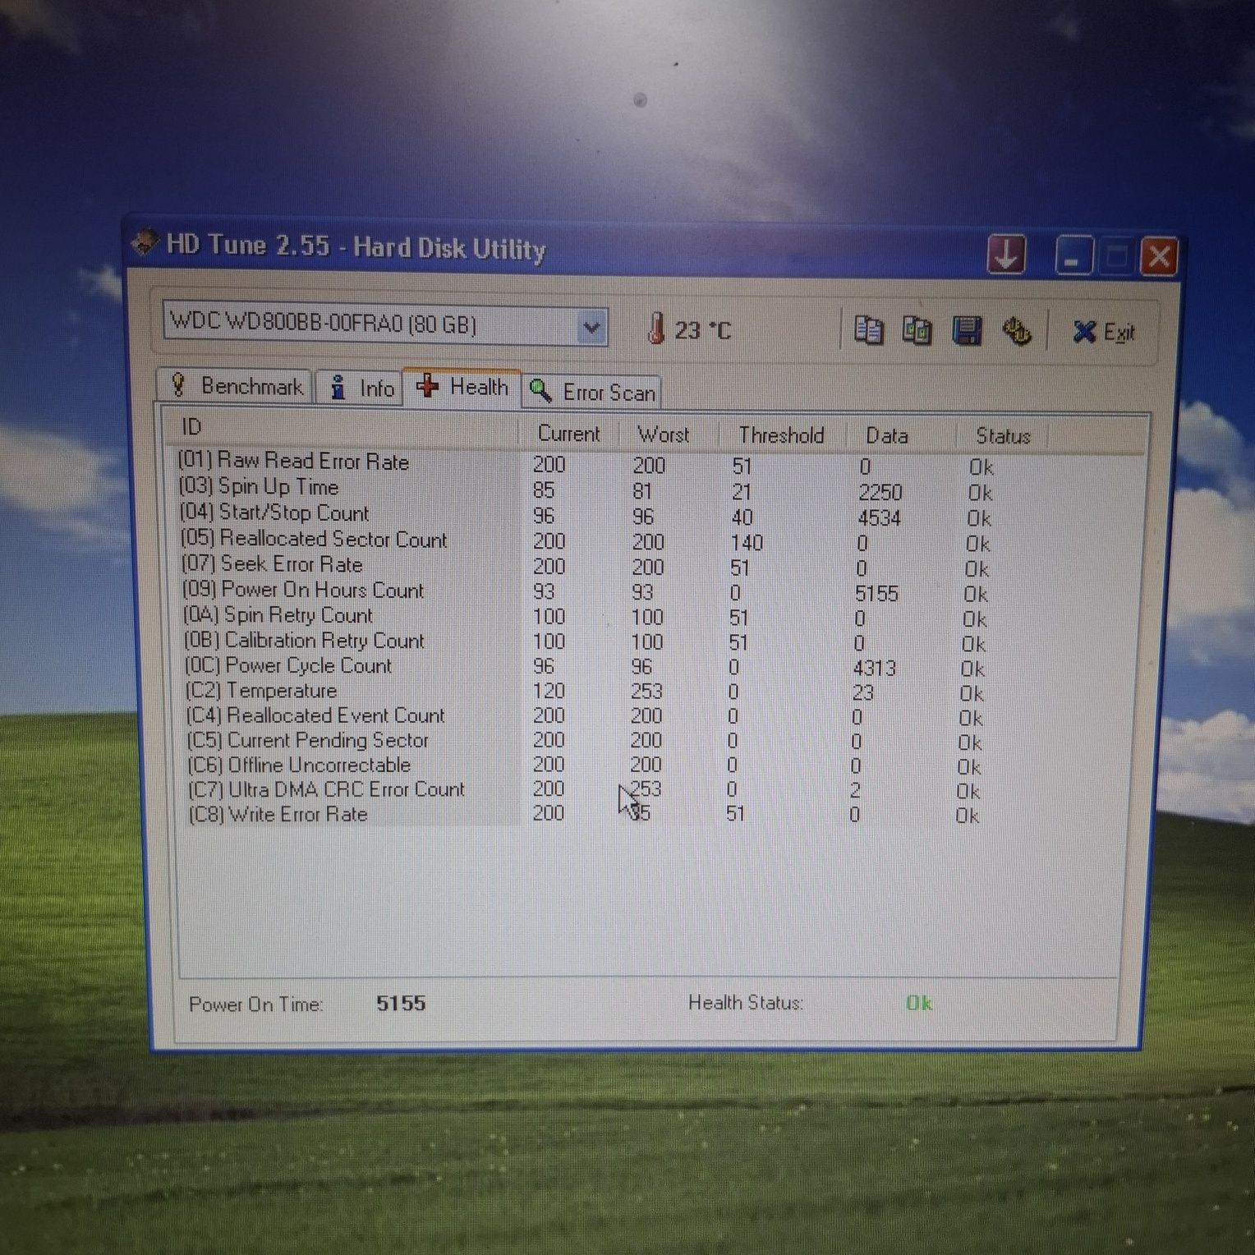Image resolution: width=1255 pixels, height=1255 pixels.
Task: Click the Power On Time label
Action: coord(255,1004)
